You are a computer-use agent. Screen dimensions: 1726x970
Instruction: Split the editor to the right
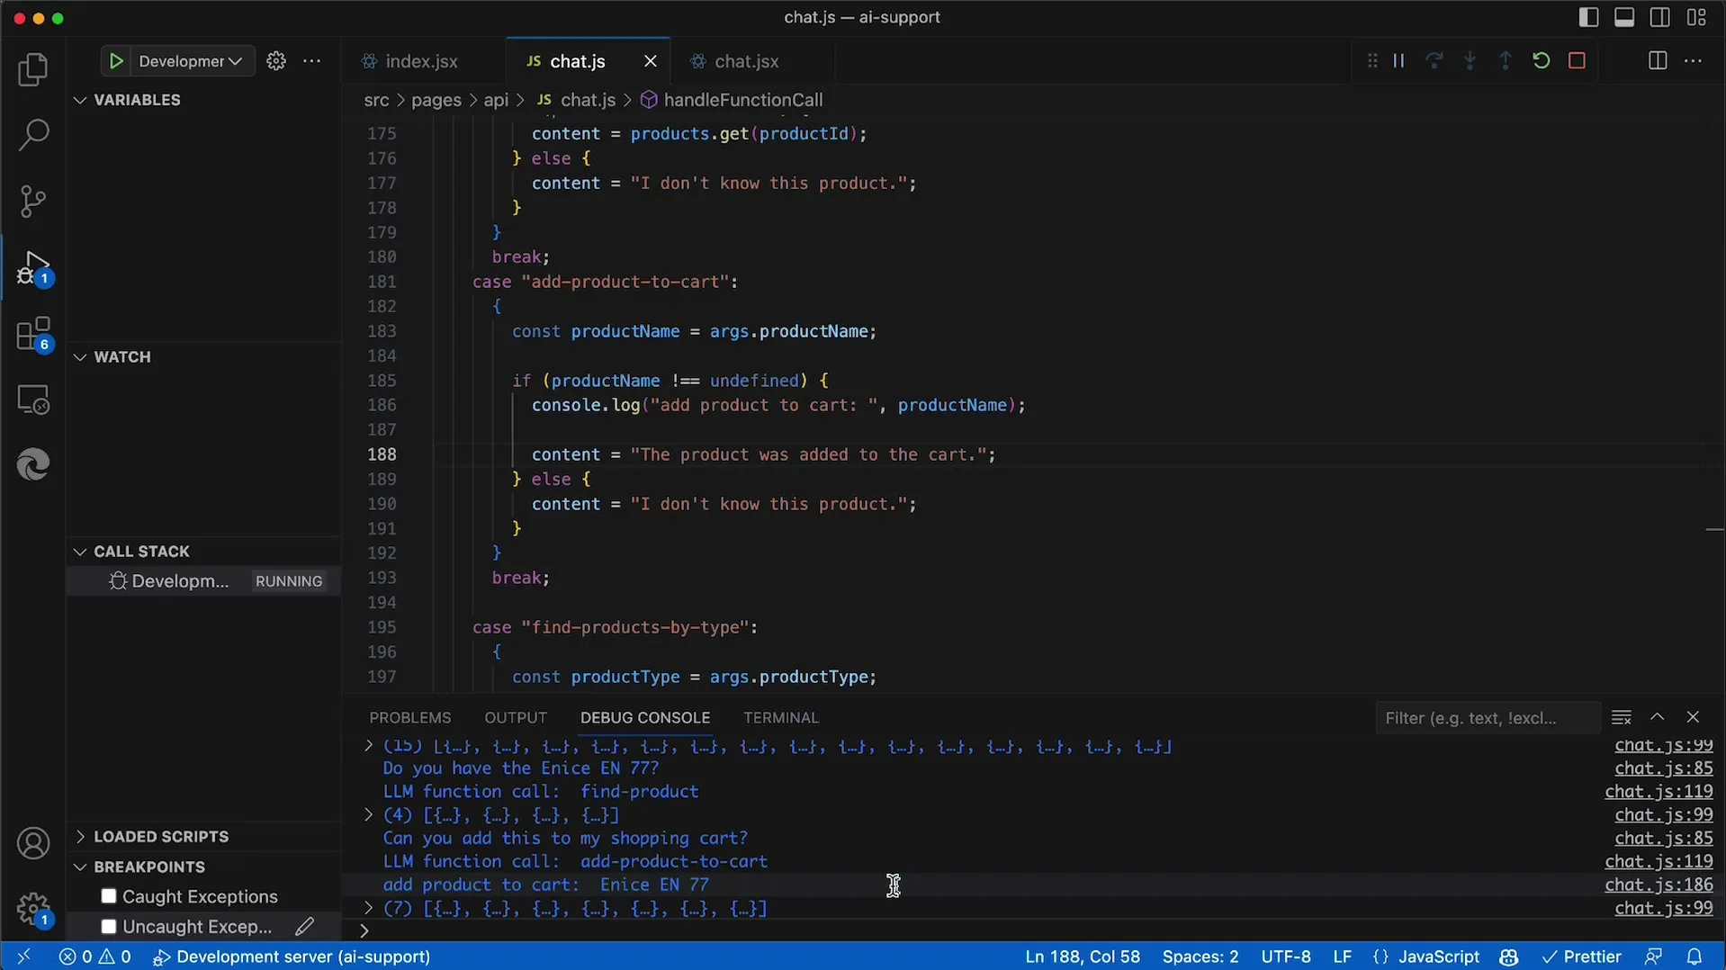coord(1658,61)
